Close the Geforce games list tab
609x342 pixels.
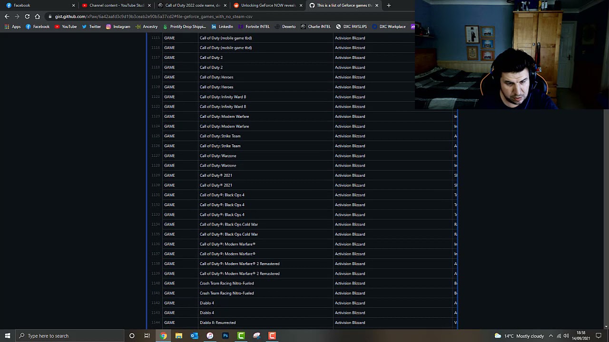tap(377, 5)
